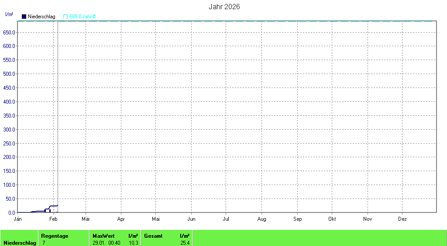Click the 300.0 value on the y-axis
Viewport: 447px width, 246px height.
point(9,129)
